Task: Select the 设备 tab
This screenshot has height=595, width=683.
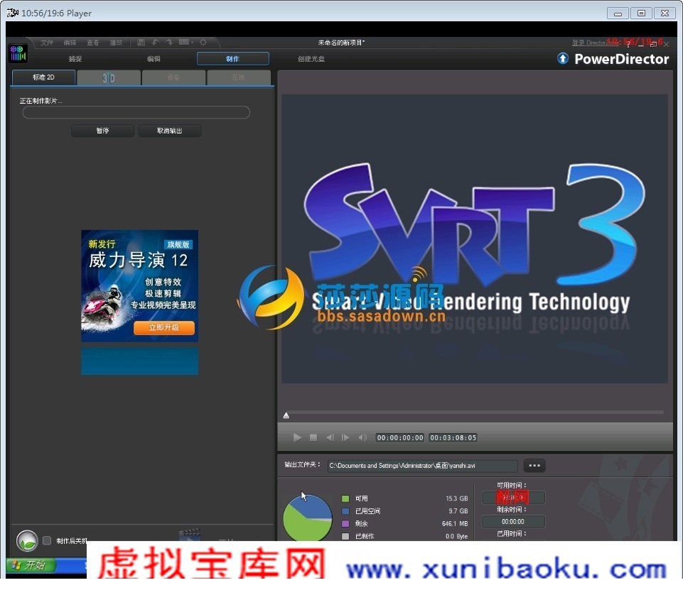Action: click(173, 78)
